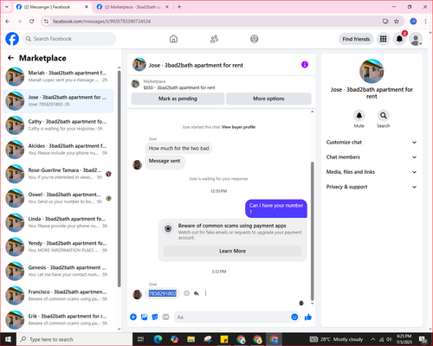Image resolution: width=433 pixels, height=346 pixels.
Task: Open Genesis's apartment conversation
Action: (58, 271)
